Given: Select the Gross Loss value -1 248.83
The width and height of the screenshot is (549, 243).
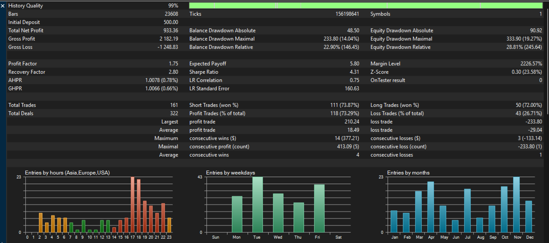Looking at the screenshot, I should tap(168, 47).
